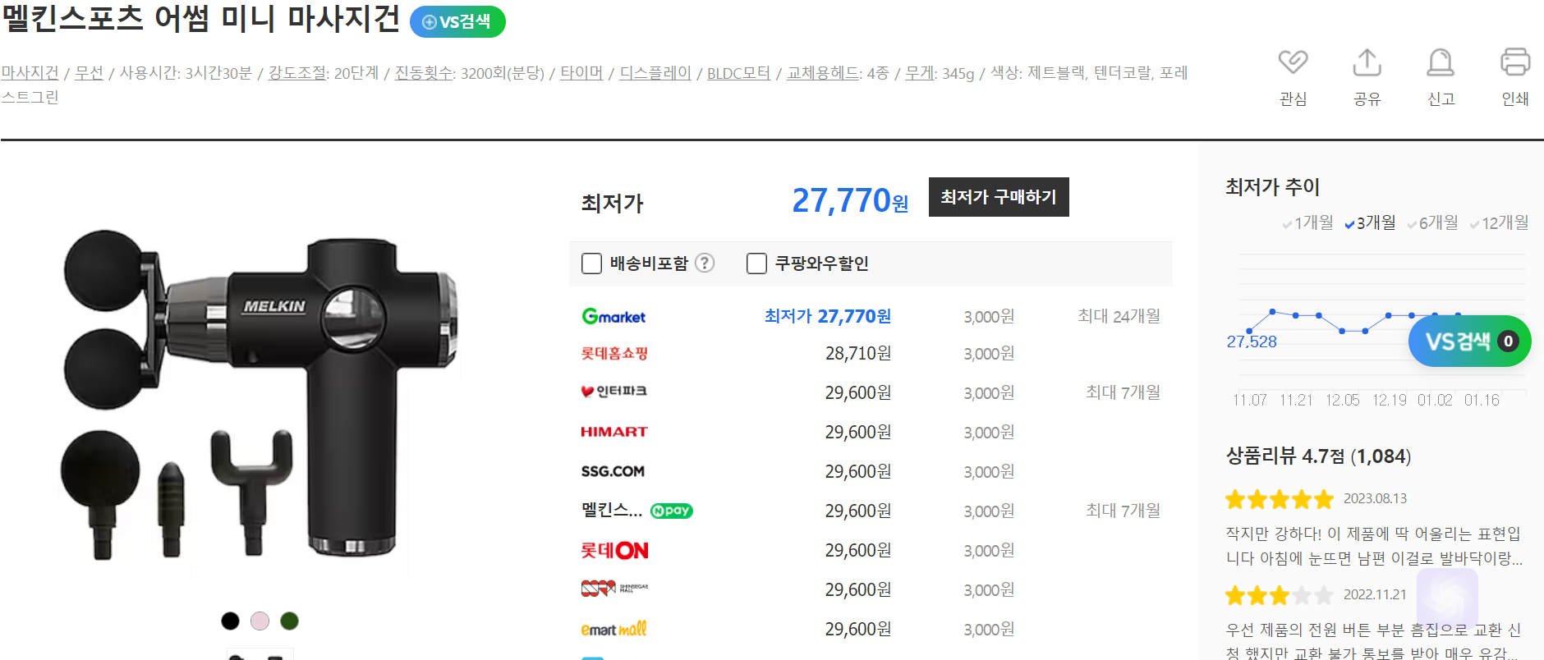Click the 타이머 spec link

point(581,73)
